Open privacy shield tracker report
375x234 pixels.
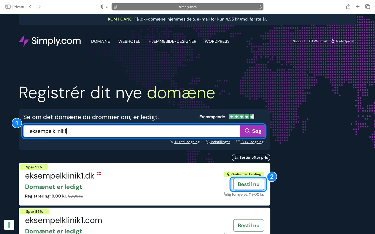102,7
